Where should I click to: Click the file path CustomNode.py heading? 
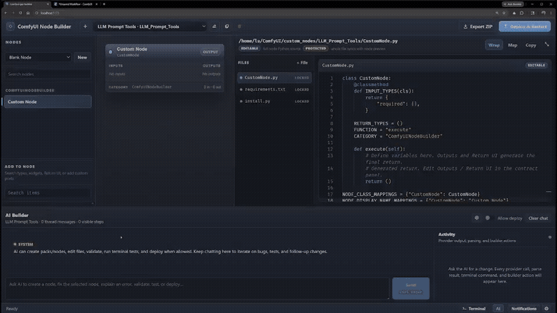click(x=318, y=41)
